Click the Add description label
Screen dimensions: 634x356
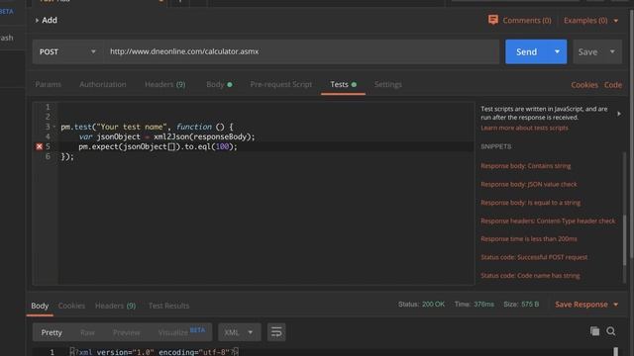click(x=50, y=20)
